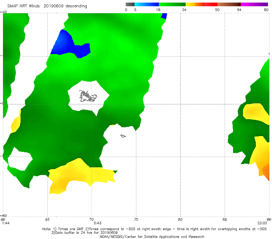Click the longitude label '80' below the map
The width and height of the screenshot is (272, 239).
pos(180,220)
